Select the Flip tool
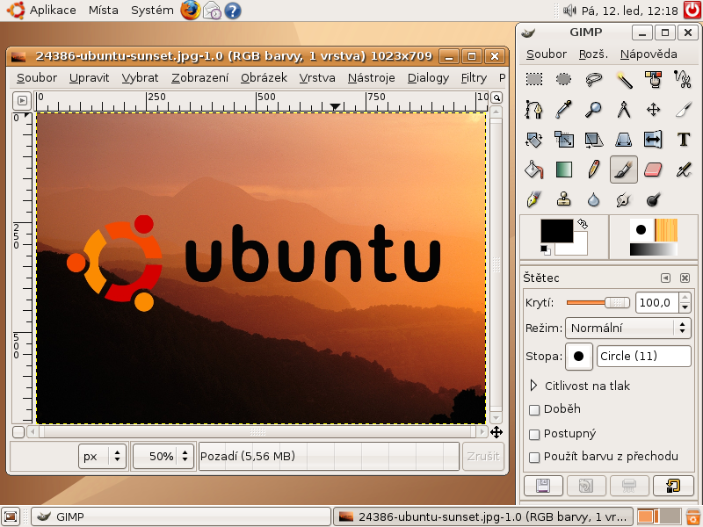This screenshot has width=703, height=527. click(x=653, y=140)
